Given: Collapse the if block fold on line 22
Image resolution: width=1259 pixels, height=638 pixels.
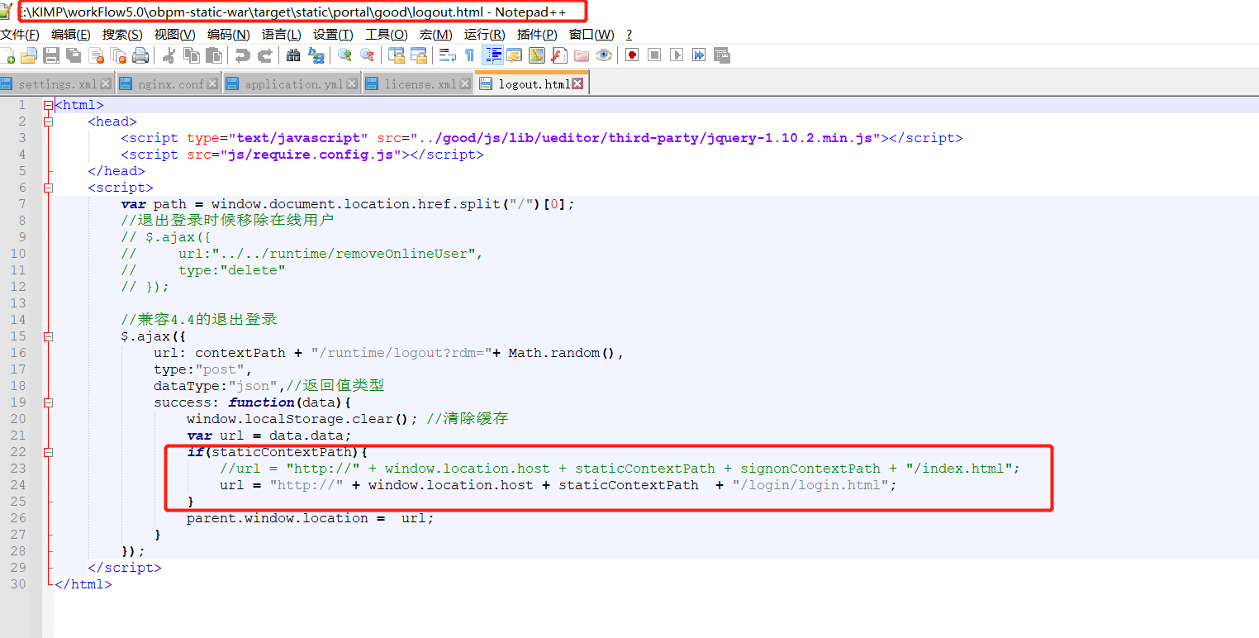Looking at the screenshot, I should 48,452.
